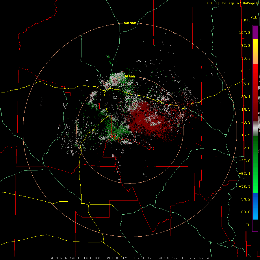Click the 92.3 velocity scale value
260x260 pixels.
tap(246, 45)
